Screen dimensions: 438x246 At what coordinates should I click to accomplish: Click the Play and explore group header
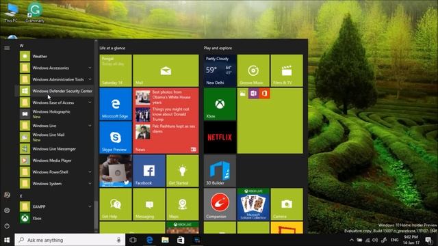pos(218,48)
